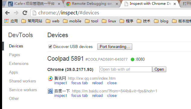Close the Remote Debugging tab
The image size is (191, 109).
click(x=117, y=4)
